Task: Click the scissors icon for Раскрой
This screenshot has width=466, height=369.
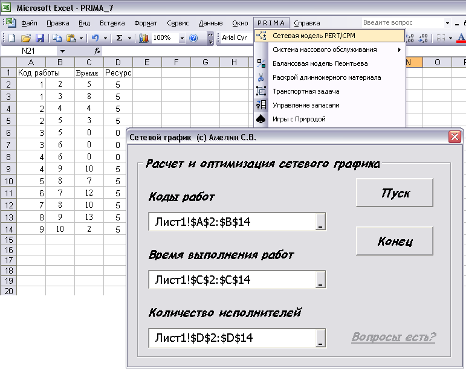Action: click(x=261, y=77)
